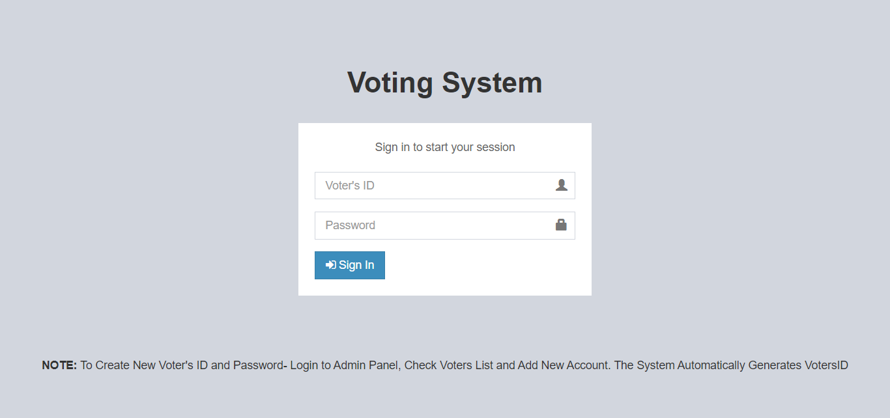Screen dimensions: 890x418
Task: Click the note about automatically generated VotersID
Action: tap(730, 365)
